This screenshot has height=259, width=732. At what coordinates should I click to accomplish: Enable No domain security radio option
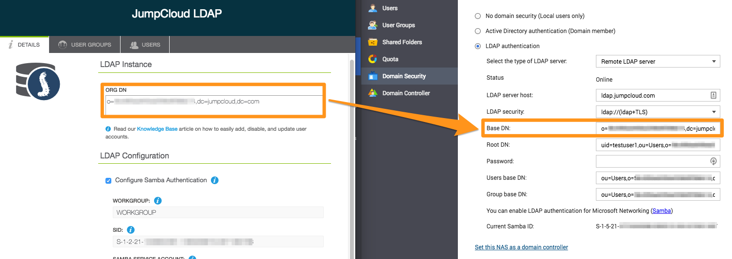click(477, 16)
